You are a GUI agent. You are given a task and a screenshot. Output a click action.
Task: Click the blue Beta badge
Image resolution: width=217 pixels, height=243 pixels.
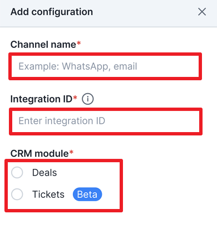coord(87,195)
